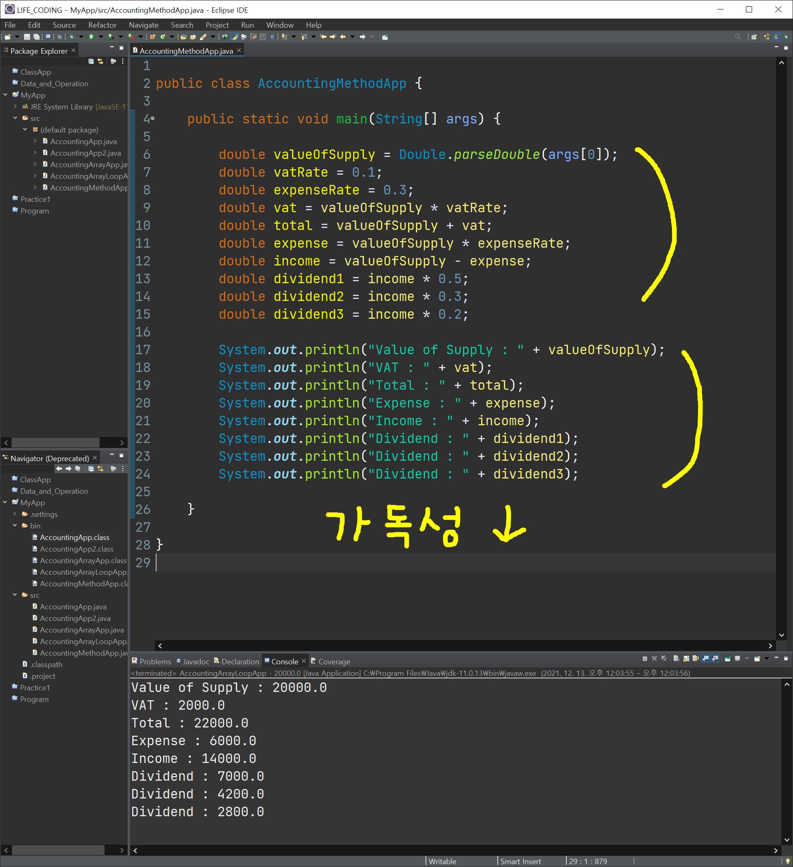Toggle Link with Editor in Package Explorer
This screenshot has width=793, height=867.
[x=100, y=62]
